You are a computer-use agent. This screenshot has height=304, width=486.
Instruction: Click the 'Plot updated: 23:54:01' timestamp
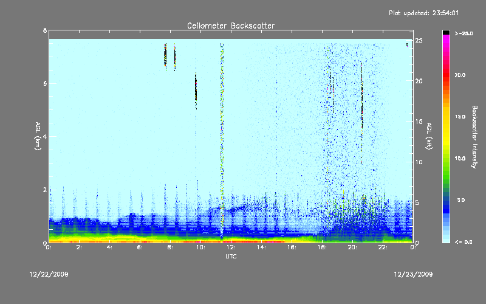point(423,13)
